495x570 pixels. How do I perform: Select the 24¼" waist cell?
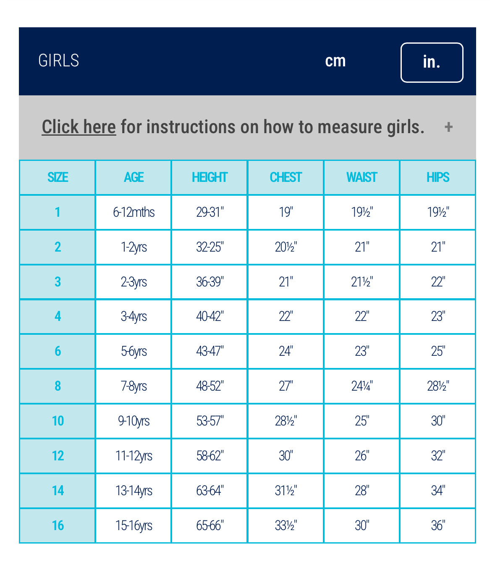(x=361, y=386)
